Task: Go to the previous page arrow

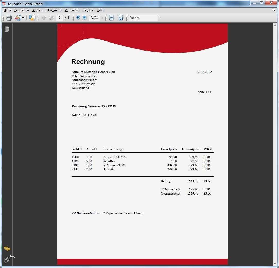Action: [44, 18]
